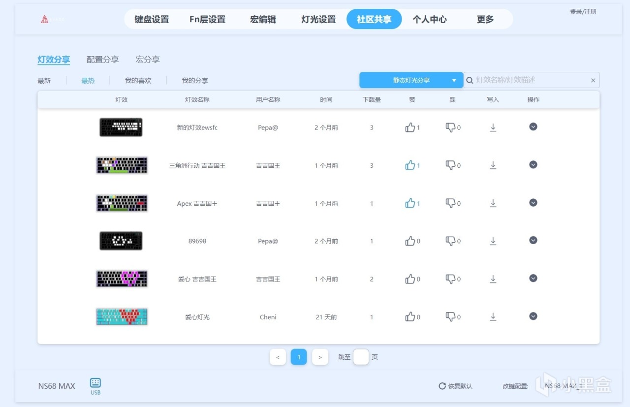Dislike the Apex 吉吉国王 effect
The height and width of the screenshot is (407, 630).
point(450,203)
